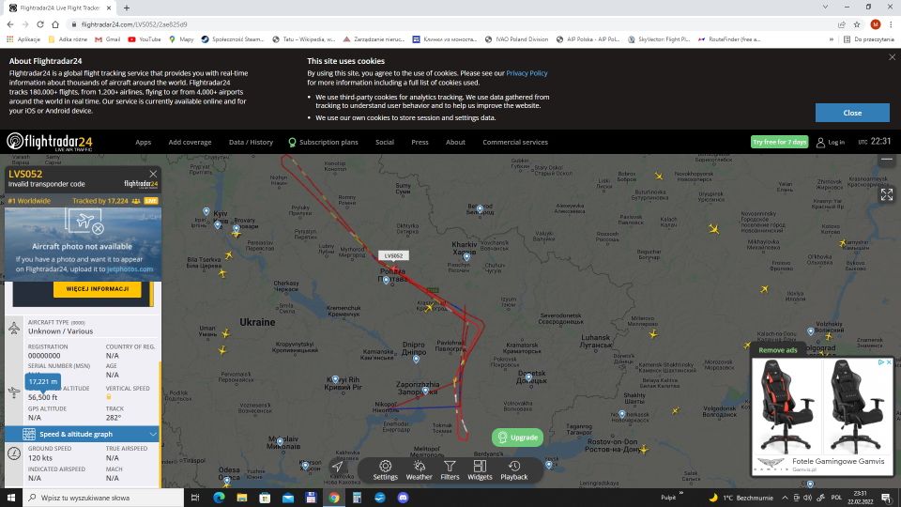Close the LVS052 flight panel
The width and height of the screenshot is (901, 507).
pyautogui.click(x=153, y=174)
